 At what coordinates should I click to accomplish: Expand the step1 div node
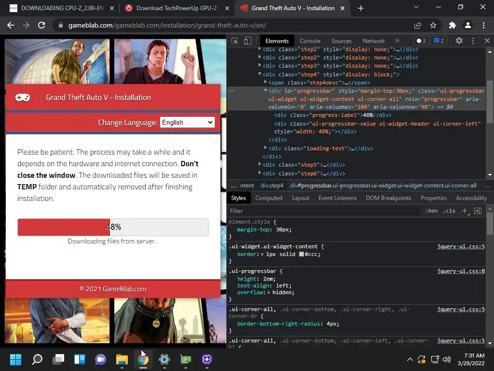tap(260, 49)
